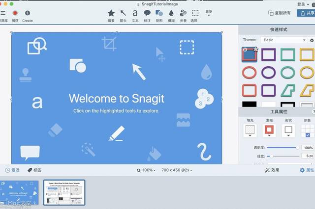Select the teal rectangle quick style
This screenshot has width=315, height=209.
point(287,54)
